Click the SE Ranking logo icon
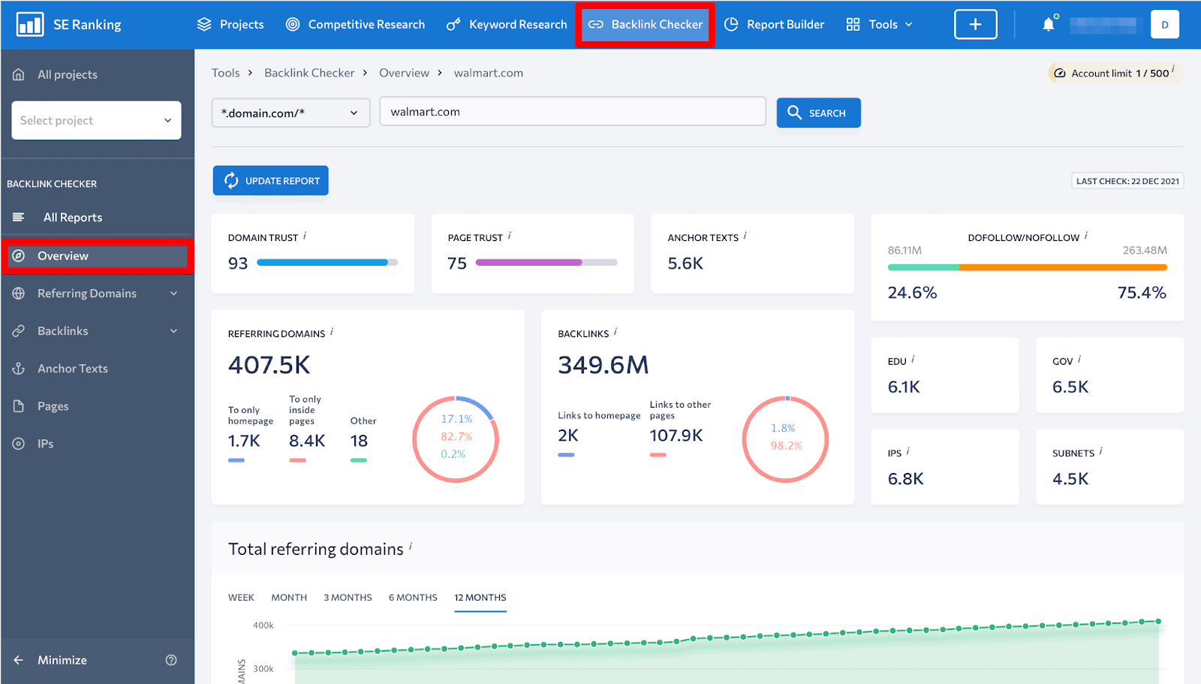 click(x=30, y=24)
